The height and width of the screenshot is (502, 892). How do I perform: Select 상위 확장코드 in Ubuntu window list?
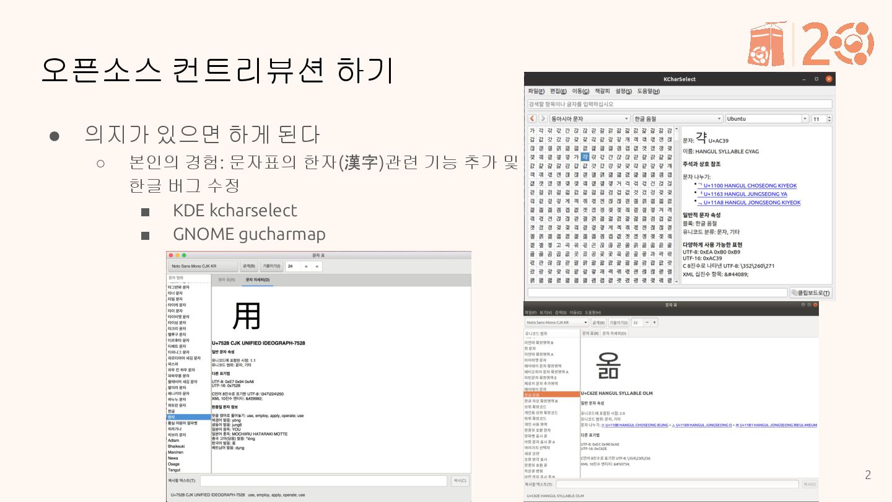pyautogui.click(x=551, y=407)
